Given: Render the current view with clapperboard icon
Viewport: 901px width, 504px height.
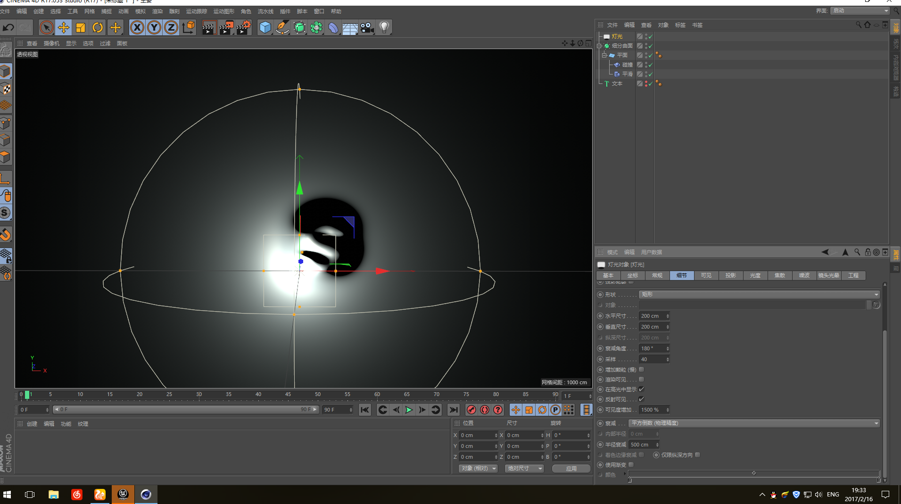Looking at the screenshot, I should pyautogui.click(x=208, y=28).
